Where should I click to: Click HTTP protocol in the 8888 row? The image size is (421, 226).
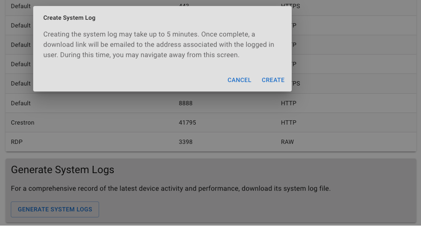289,103
